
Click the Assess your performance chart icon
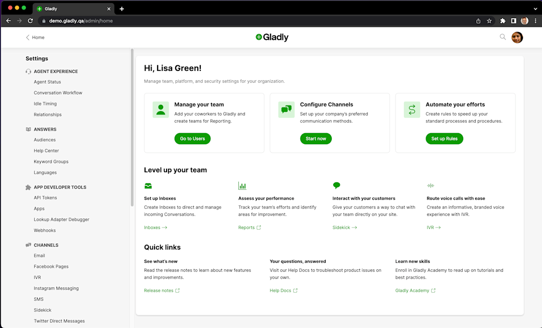pyautogui.click(x=242, y=186)
